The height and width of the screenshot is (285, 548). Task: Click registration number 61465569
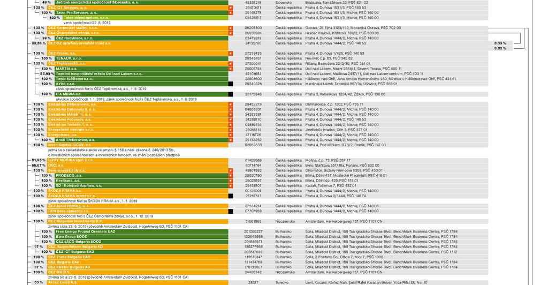tap(253, 160)
